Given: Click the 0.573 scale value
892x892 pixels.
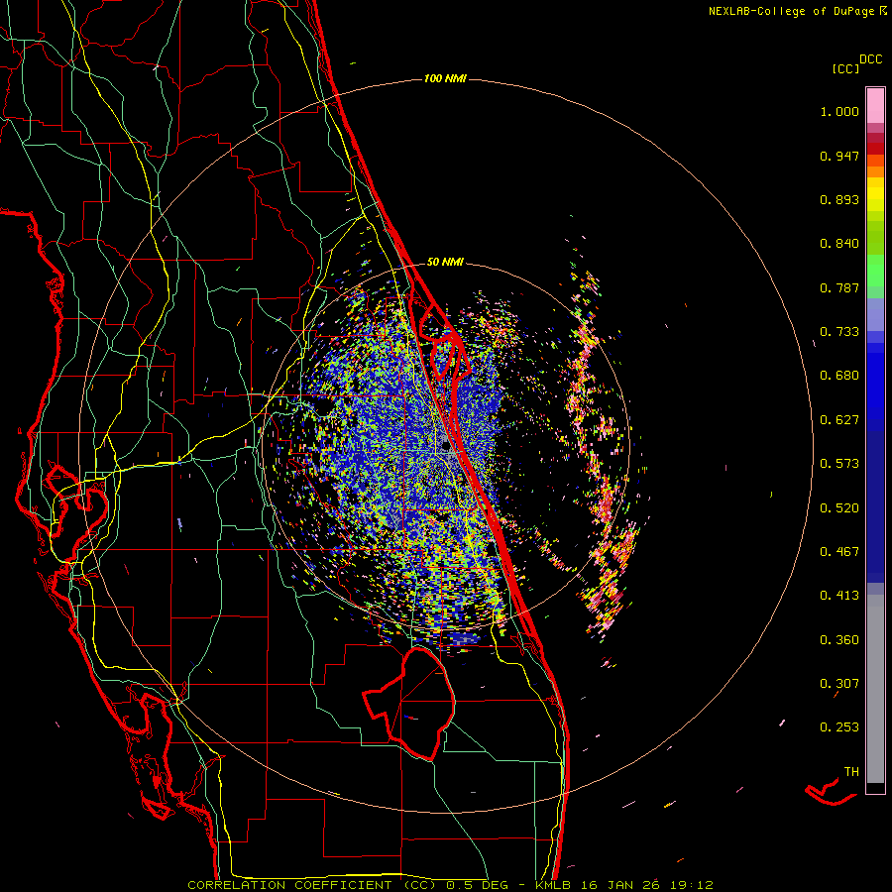Looking at the screenshot, I should (839, 464).
